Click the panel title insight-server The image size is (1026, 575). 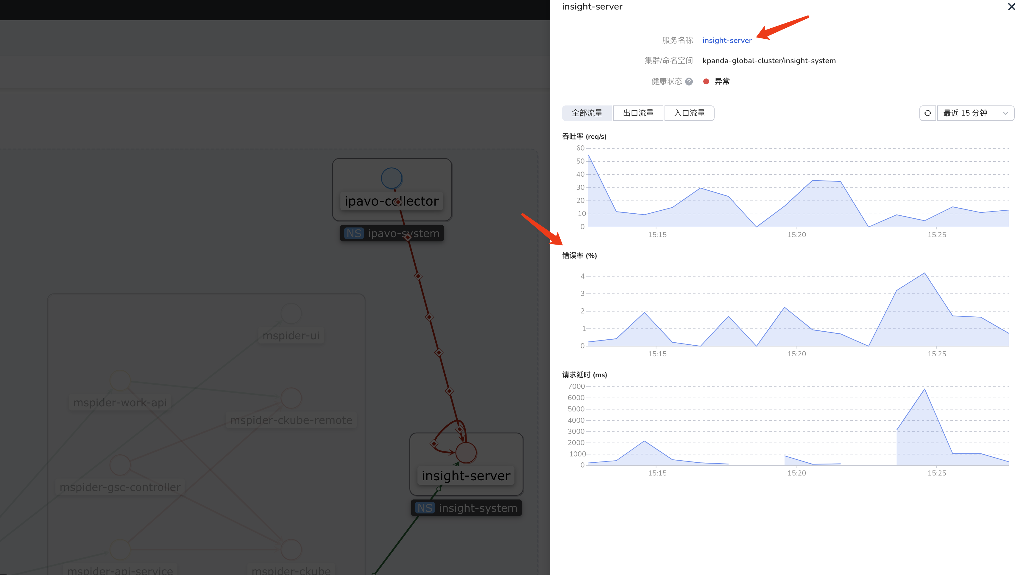[592, 6]
